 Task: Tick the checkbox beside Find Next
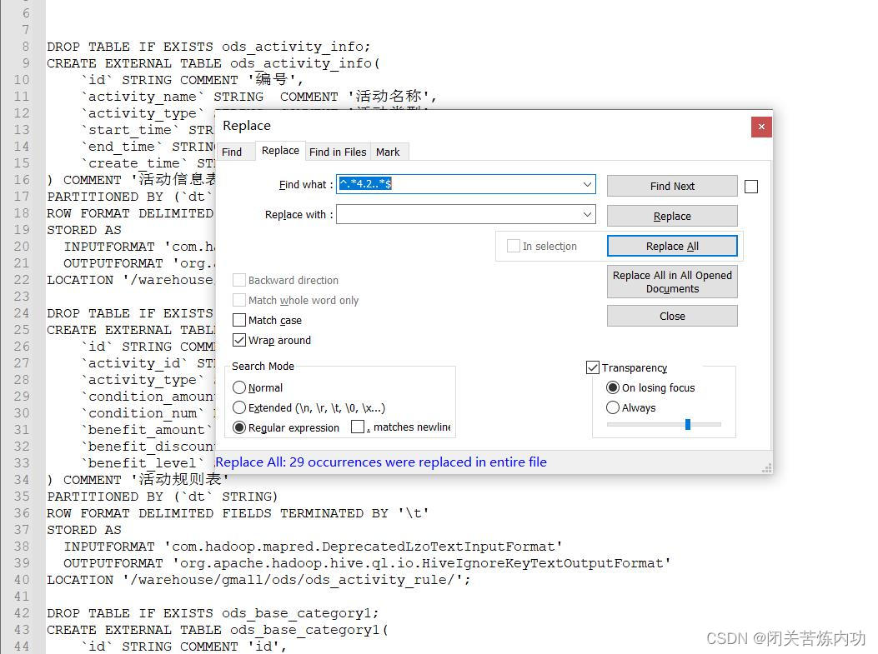pyautogui.click(x=751, y=187)
